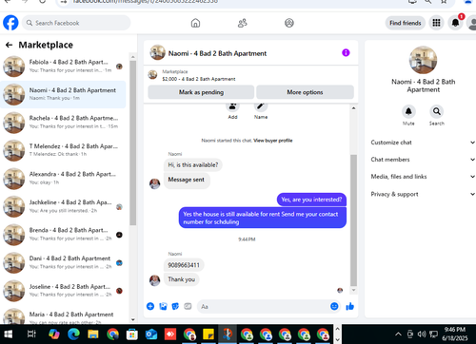The image size is (476, 344).
Task: Expand Media, files and links section
Action: (423, 177)
